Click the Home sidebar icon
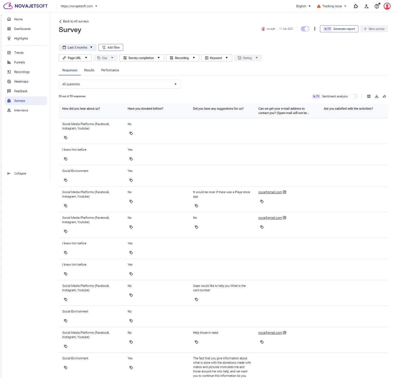 pyautogui.click(x=9, y=19)
